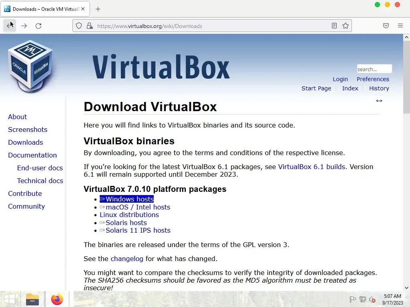
Task: Open Technical docs sidebar link
Action: 40,181
